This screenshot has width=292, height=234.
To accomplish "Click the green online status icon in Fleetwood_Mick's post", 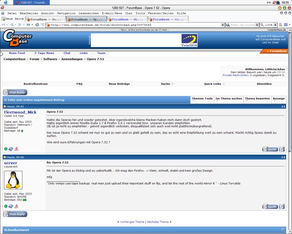I will coord(6,149).
